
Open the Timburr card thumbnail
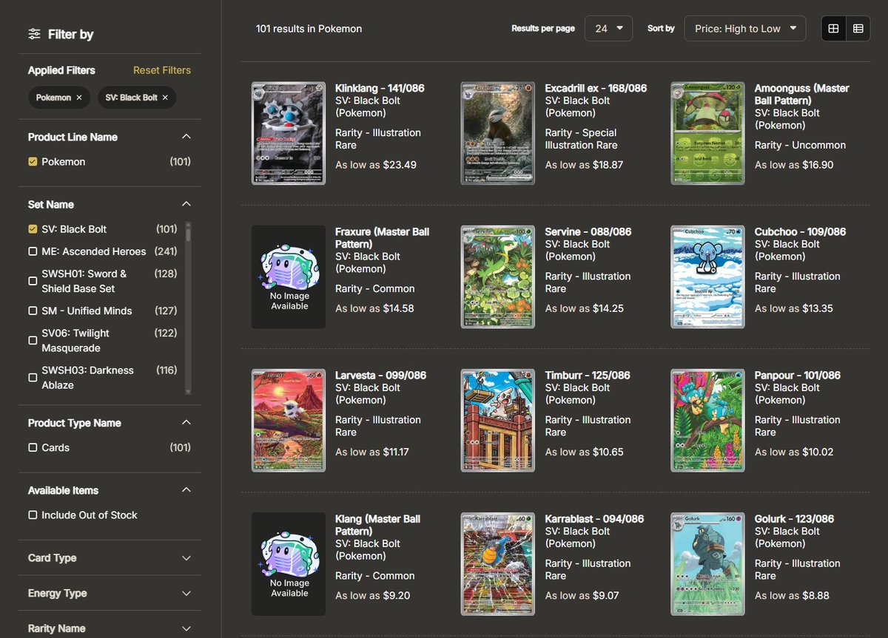pos(497,421)
